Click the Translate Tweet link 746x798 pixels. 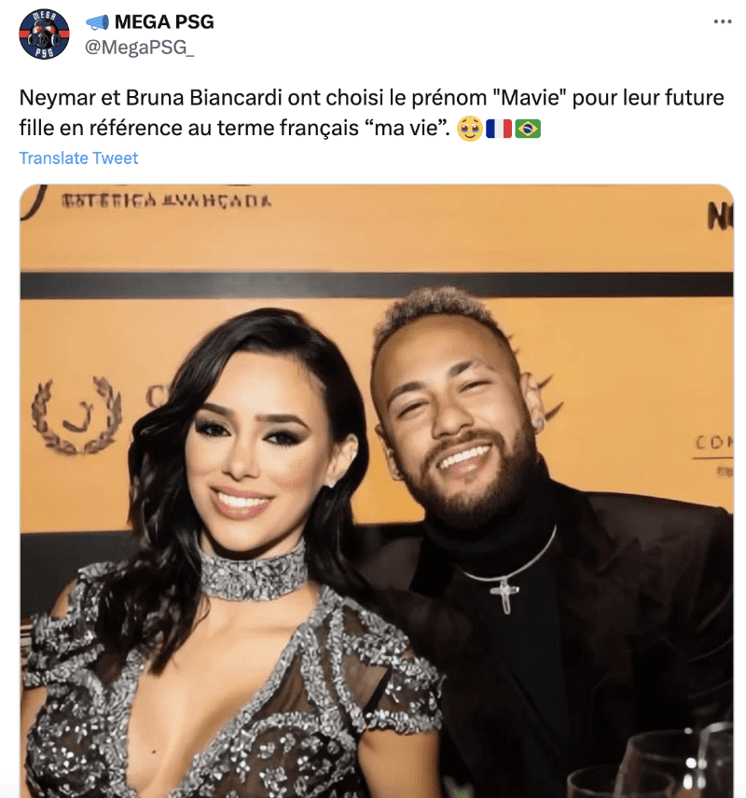(x=78, y=158)
